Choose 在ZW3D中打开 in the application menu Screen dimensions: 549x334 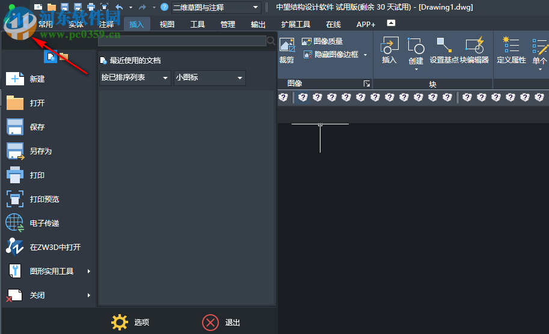[x=48, y=247]
